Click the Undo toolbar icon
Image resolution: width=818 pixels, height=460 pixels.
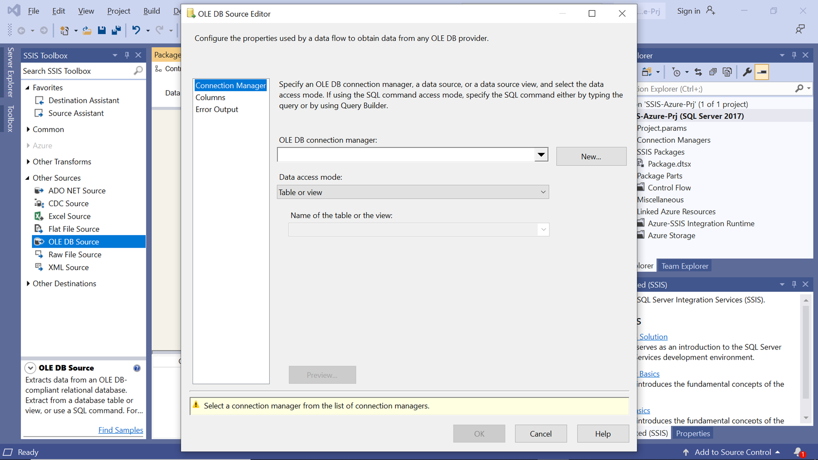[136, 30]
